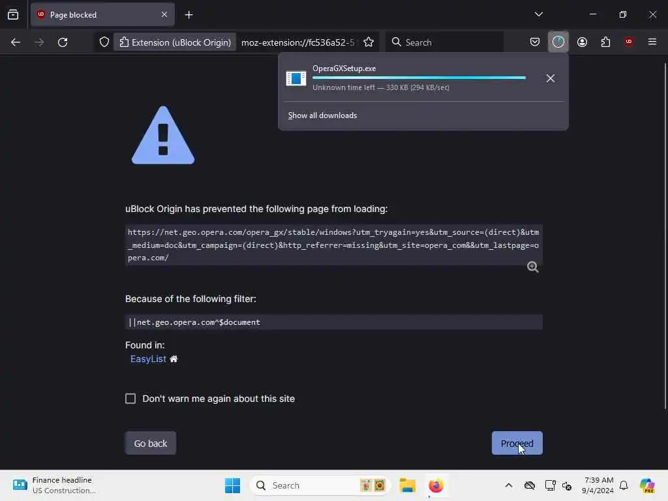Viewport: 668px width, 501px height.
Task: Click the Proceed button
Action: [517, 443]
